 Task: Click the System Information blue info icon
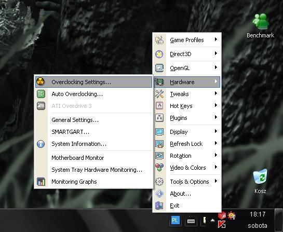(x=41, y=144)
